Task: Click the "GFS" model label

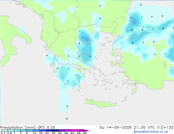Action: pos(41,127)
